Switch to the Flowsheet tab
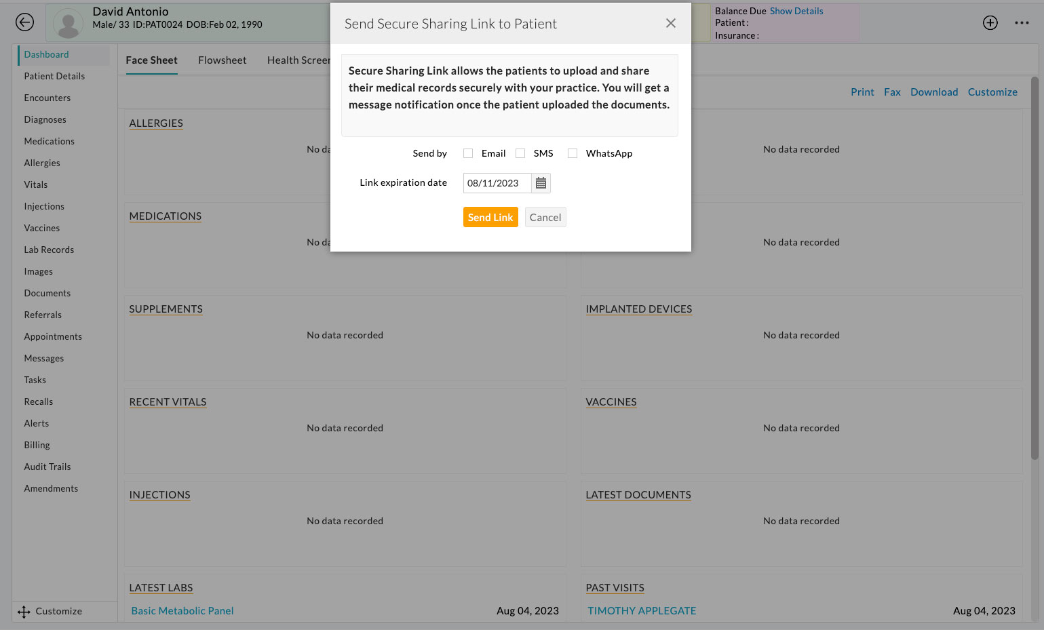This screenshot has width=1044, height=630. pos(222,60)
